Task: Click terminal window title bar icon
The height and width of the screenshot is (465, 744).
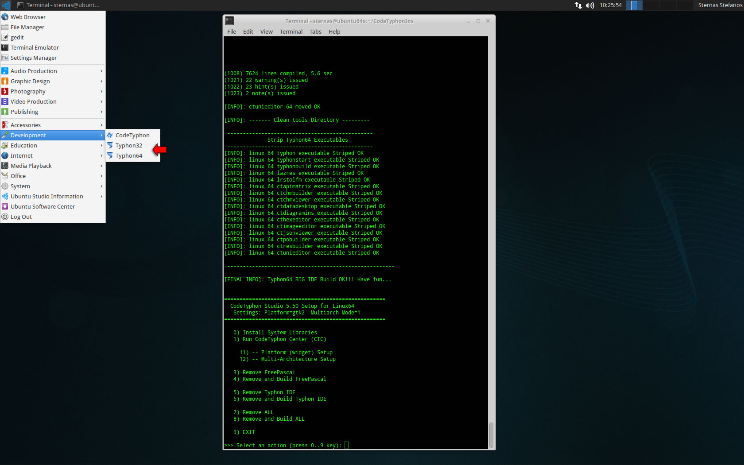Action: [229, 21]
